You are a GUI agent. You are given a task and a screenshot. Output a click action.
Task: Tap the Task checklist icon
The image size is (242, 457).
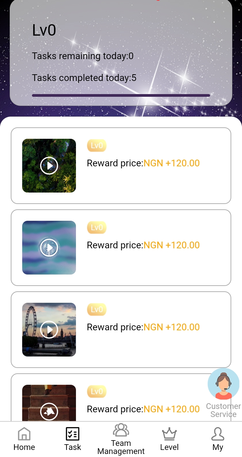(73, 434)
